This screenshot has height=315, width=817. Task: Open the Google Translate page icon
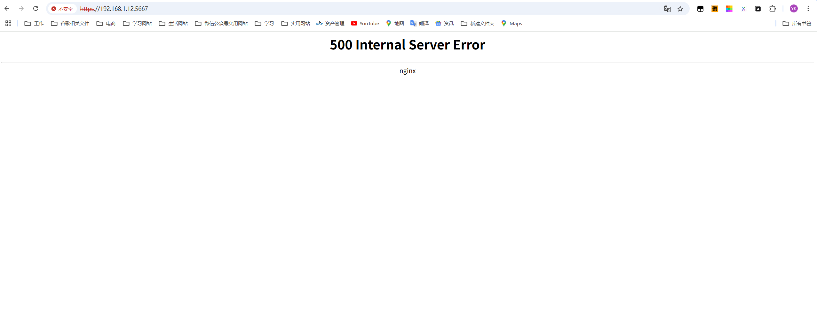click(x=667, y=9)
